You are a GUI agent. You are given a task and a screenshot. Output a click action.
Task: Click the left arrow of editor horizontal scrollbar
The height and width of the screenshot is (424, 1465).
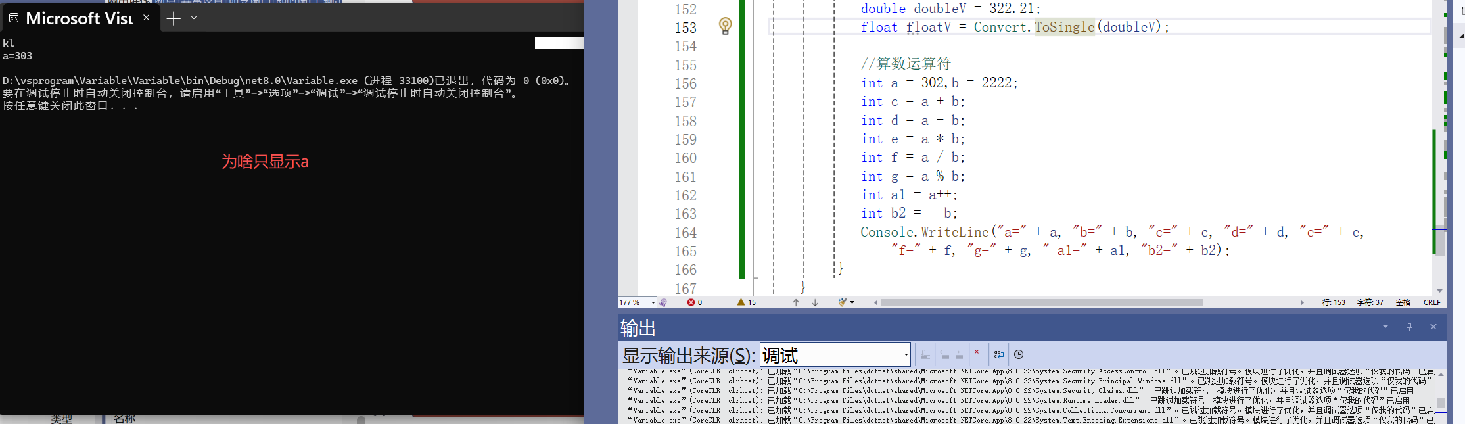click(x=875, y=302)
